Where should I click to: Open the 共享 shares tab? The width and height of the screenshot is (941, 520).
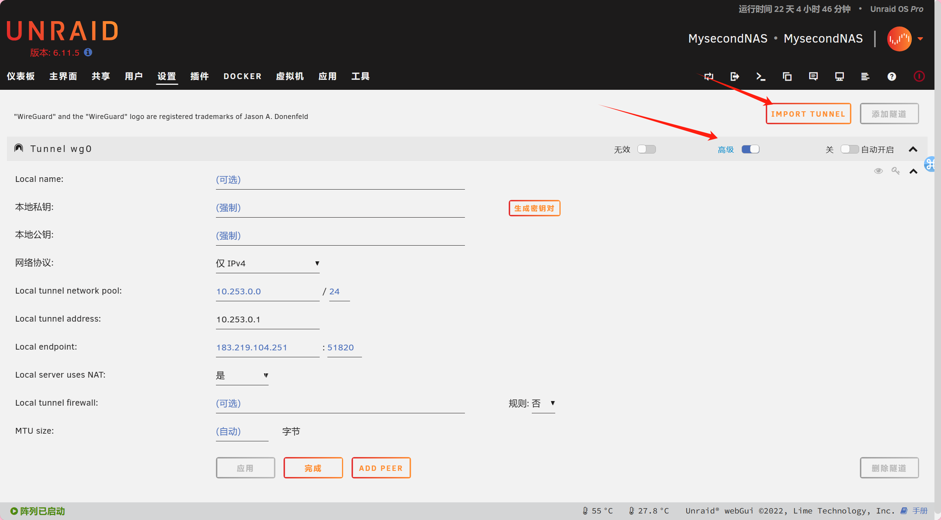point(101,76)
